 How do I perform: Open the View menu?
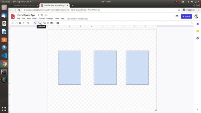click(29, 19)
